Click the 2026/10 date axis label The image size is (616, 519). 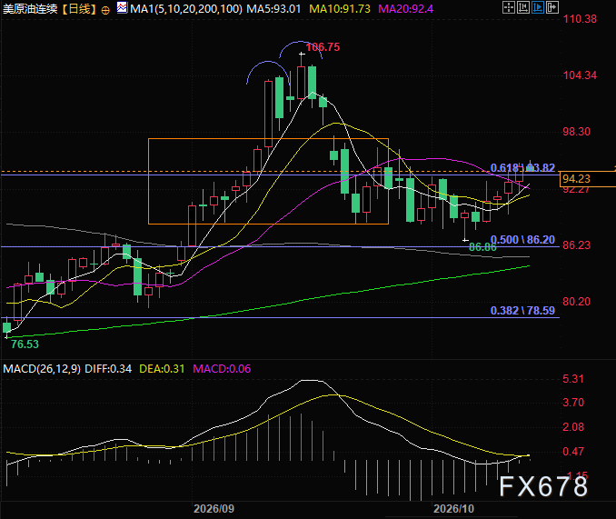click(453, 509)
